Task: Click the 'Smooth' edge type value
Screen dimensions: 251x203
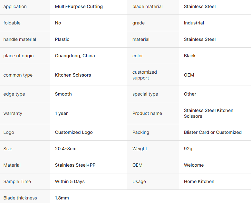Action: pyautogui.click(x=63, y=94)
